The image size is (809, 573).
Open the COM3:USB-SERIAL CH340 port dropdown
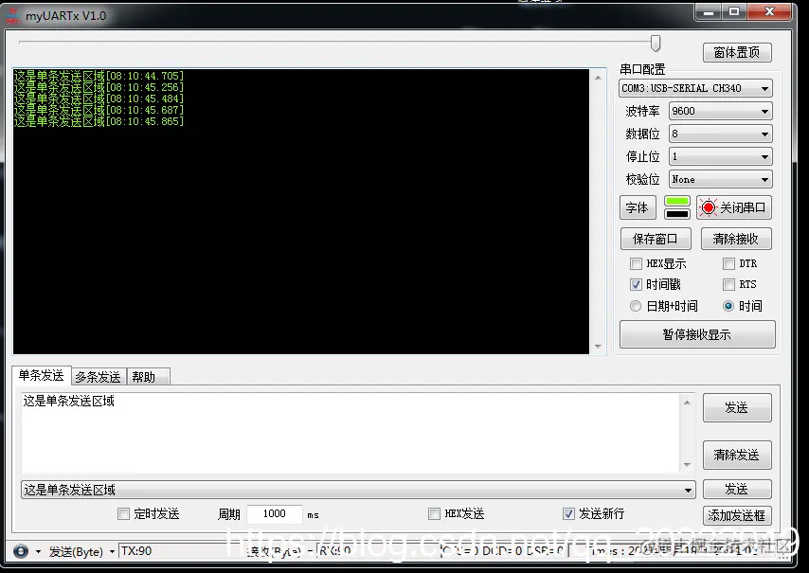pyautogui.click(x=695, y=89)
